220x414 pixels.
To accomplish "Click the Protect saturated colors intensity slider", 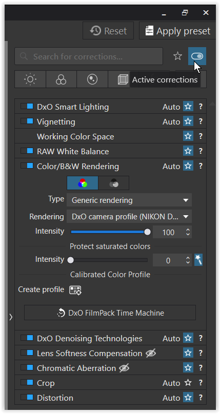I will pos(109,260).
